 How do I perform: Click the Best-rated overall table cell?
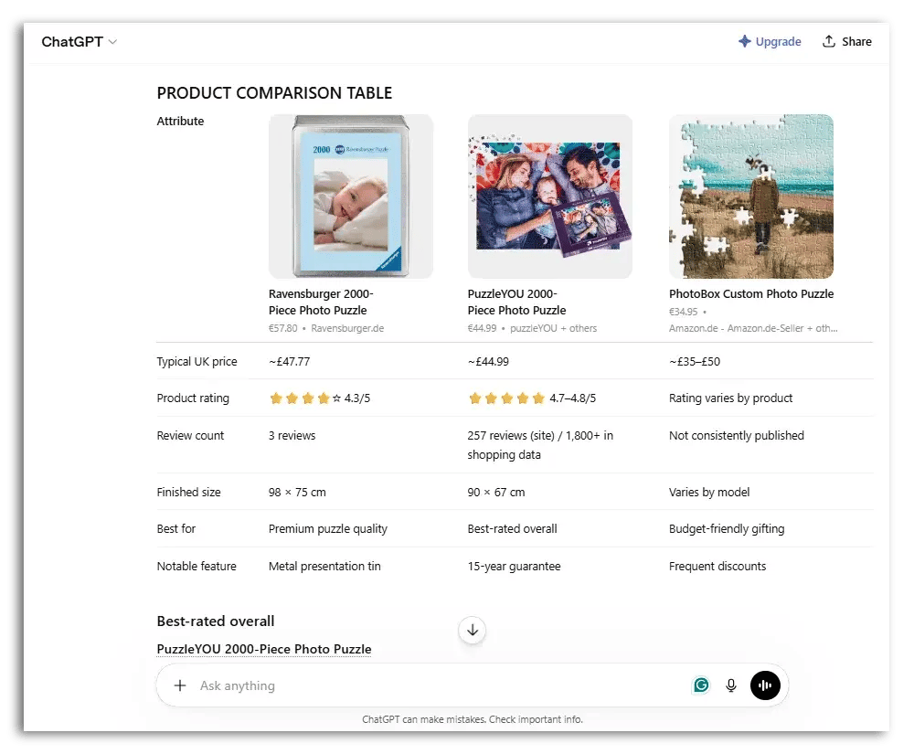pos(513,528)
